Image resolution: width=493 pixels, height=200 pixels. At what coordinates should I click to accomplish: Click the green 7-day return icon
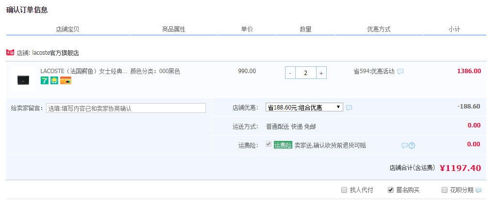click(x=44, y=81)
